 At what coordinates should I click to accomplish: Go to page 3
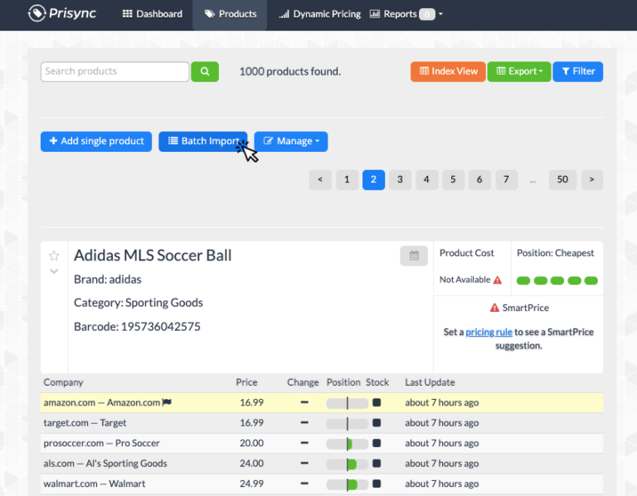[400, 179]
